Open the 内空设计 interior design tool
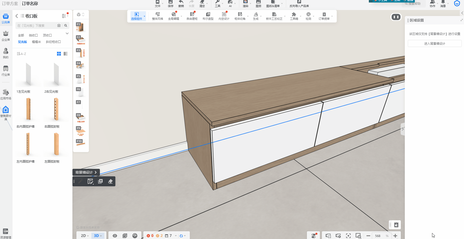 tap(224, 16)
